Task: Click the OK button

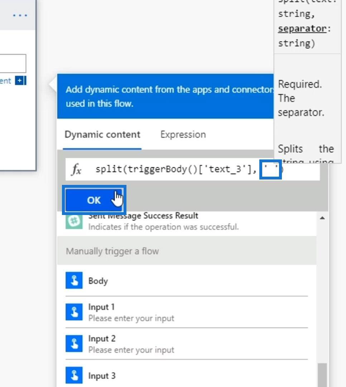Action: pyautogui.click(x=94, y=200)
